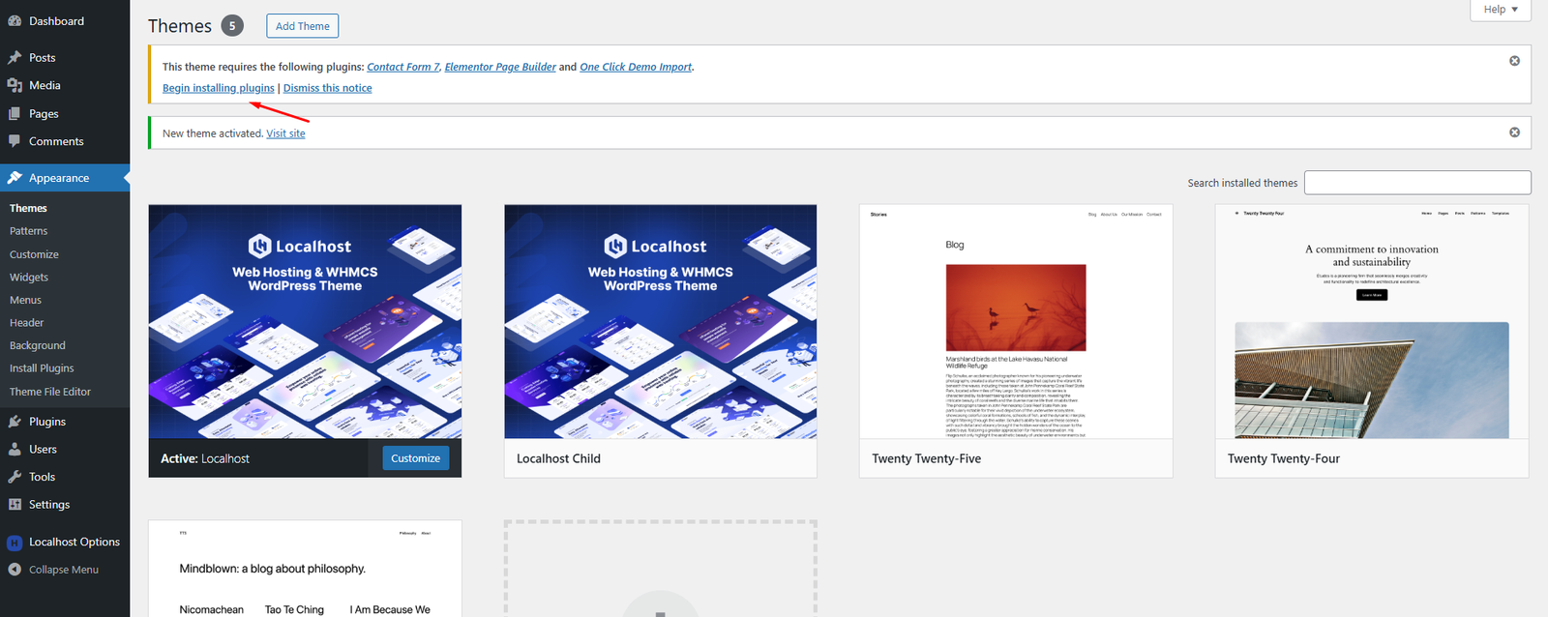Close the 'New theme activated' notice
Viewport: 1548px width, 617px height.
coord(1514,132)
